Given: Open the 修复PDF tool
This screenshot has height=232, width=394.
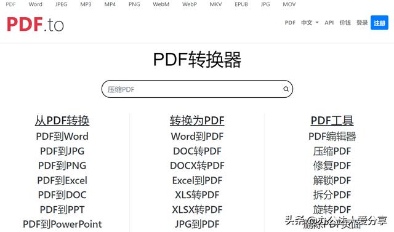Looking at the screenshot, I should coord(332,166).
